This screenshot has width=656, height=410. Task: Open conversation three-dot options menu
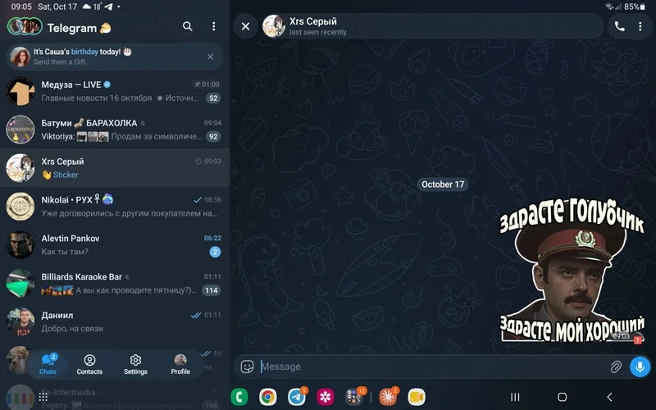click(640, 26)
